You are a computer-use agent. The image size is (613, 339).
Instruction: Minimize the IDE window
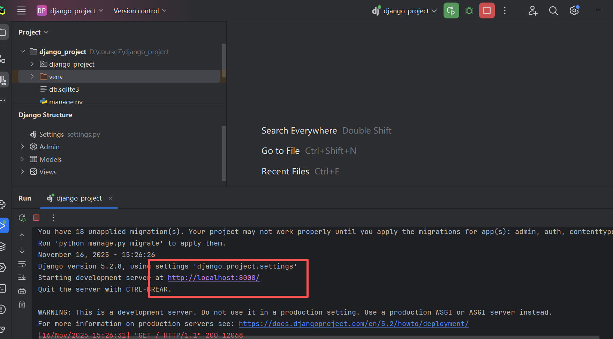click(x=598, y=10)
